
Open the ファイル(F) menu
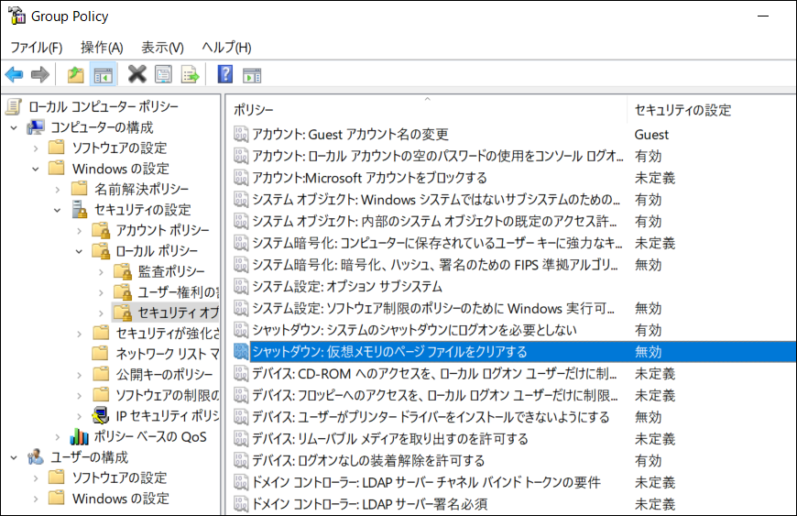click(37, 48)
